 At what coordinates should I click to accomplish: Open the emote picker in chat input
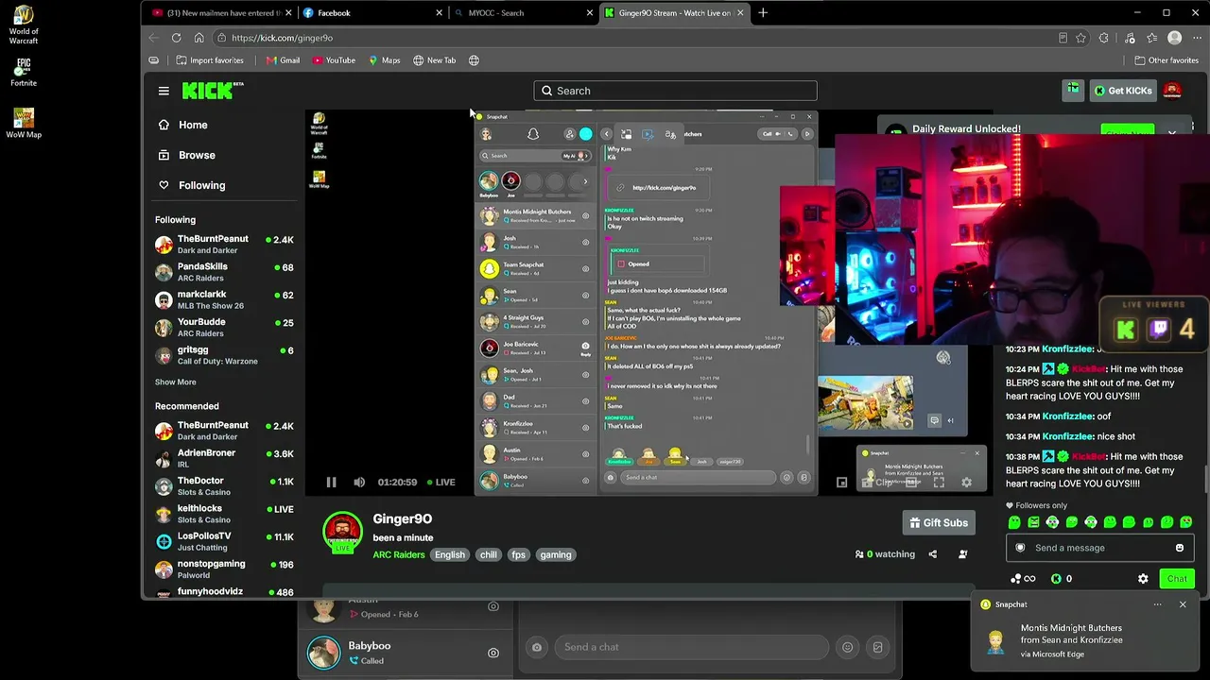click(1179, 548)
